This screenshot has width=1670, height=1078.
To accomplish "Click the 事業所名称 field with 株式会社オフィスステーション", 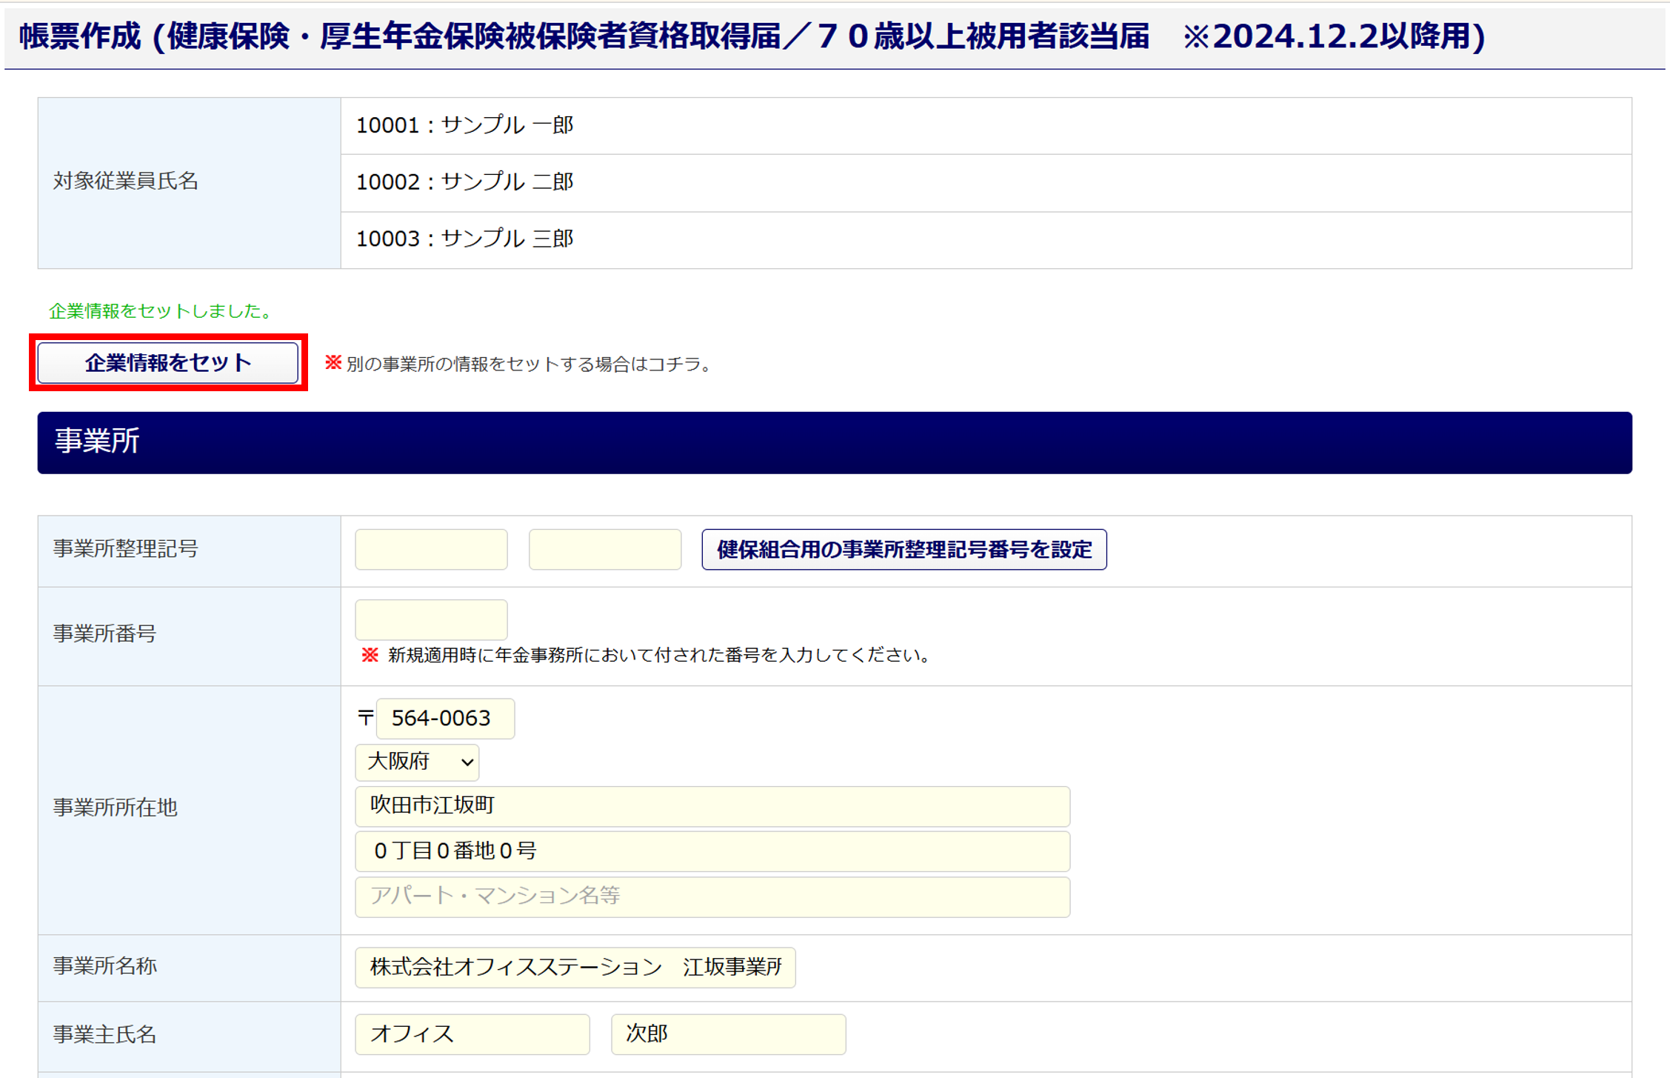I will coord(575,968).
